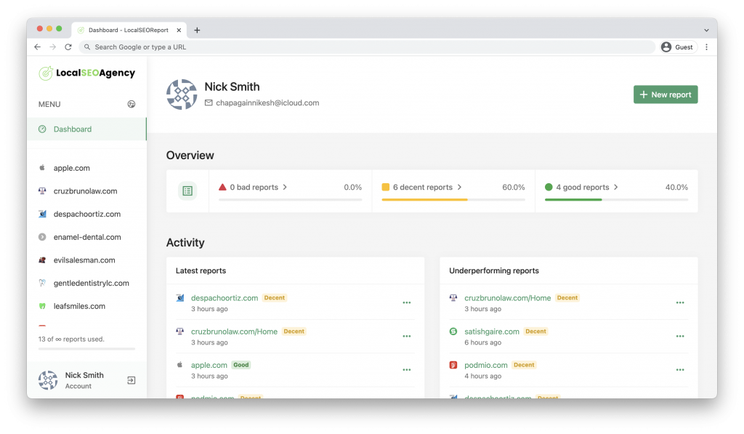The image size is (744, 434).
Task: Open a new browser tab
Action: coord(197,30)
